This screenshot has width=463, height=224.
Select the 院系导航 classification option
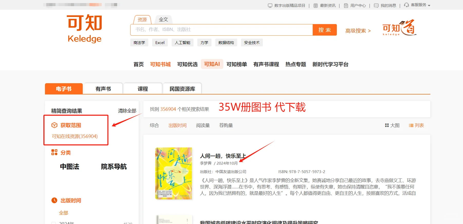pos(114,167)
